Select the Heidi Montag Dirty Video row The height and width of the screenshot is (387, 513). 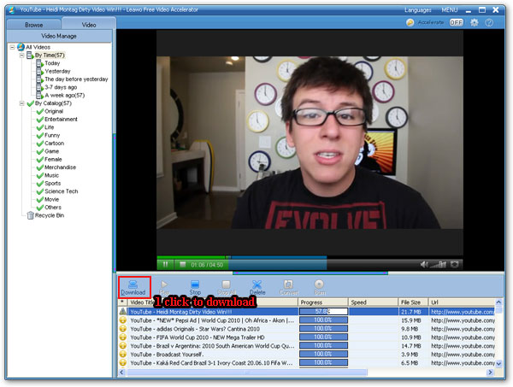tap(307, 312)
